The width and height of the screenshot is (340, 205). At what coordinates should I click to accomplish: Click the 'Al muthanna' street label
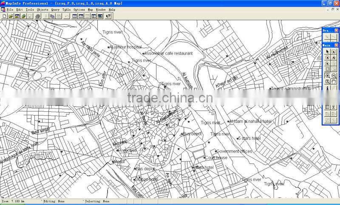pos(277,53)
